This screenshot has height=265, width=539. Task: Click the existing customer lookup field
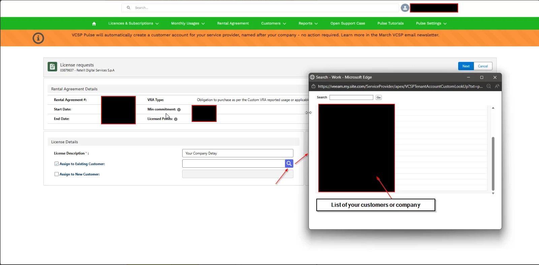(234, 164)
